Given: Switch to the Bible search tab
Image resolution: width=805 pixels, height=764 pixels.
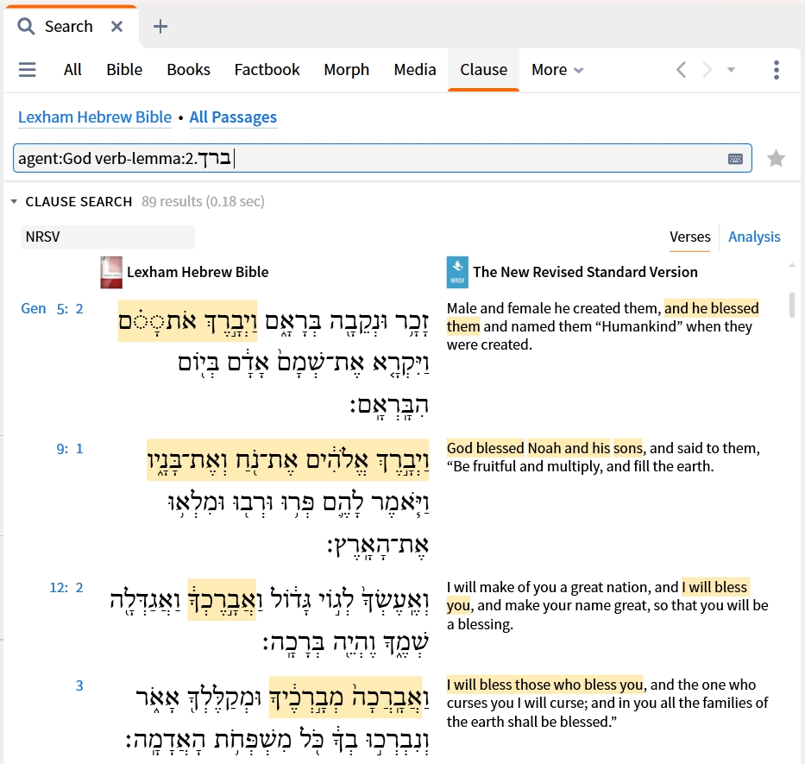Looking at the screenshot, I should [124, 69].
